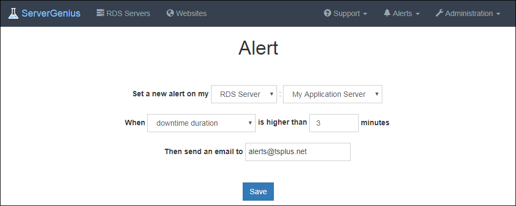Viewport: 516px width, 206px height.
Task: Click the Administration wrench icon
Action: (x=439, y=13)
